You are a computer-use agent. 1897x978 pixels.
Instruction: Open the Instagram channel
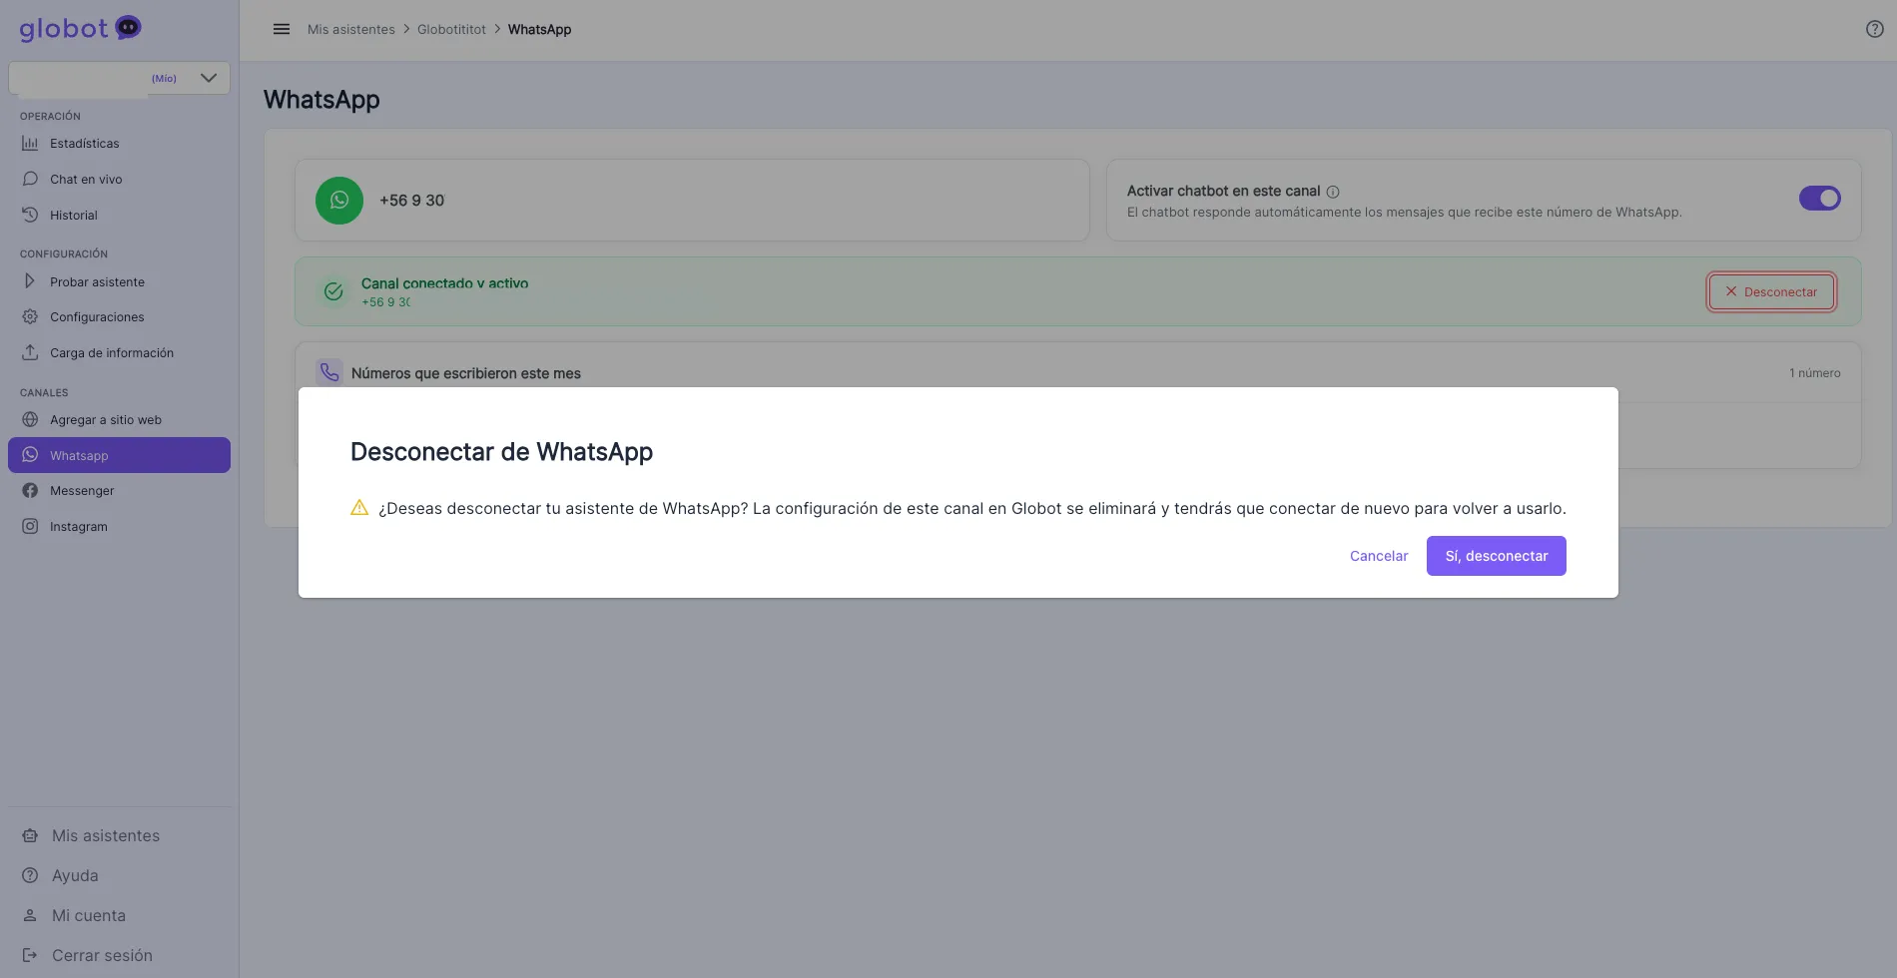point(119,526)
